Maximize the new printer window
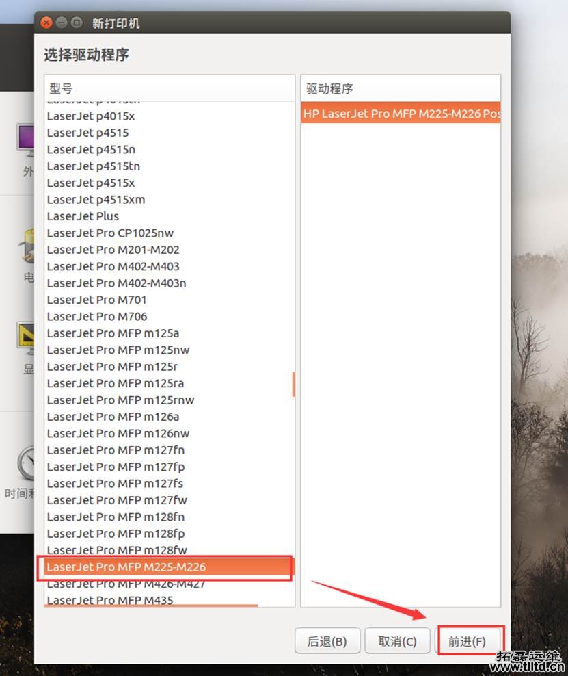This screenshot has height=676, width=568. point(77,23)
